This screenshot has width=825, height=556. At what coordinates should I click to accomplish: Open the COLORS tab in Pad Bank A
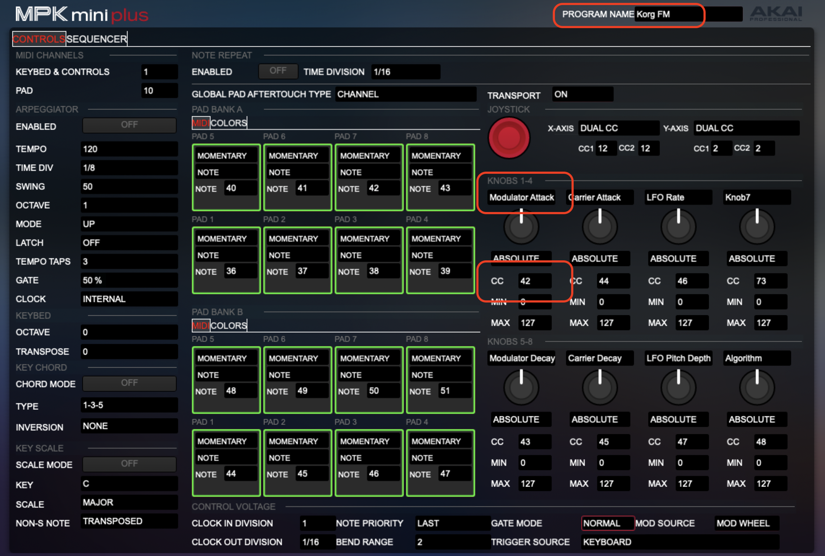click(229, 123)
